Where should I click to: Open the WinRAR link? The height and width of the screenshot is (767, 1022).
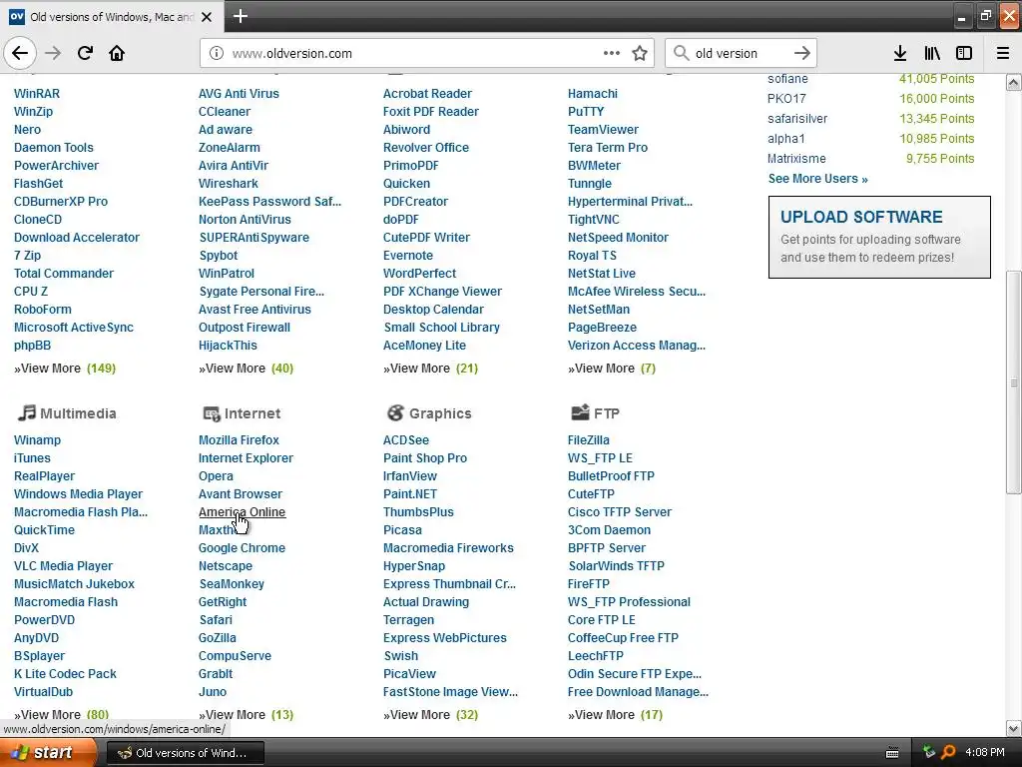pos(37,93)
